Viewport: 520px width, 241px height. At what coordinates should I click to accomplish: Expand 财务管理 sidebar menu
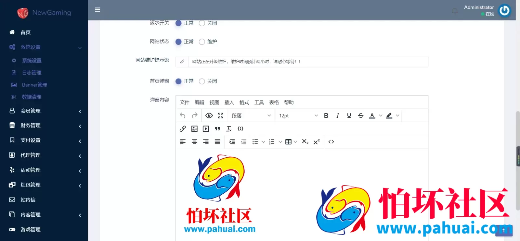44,125
